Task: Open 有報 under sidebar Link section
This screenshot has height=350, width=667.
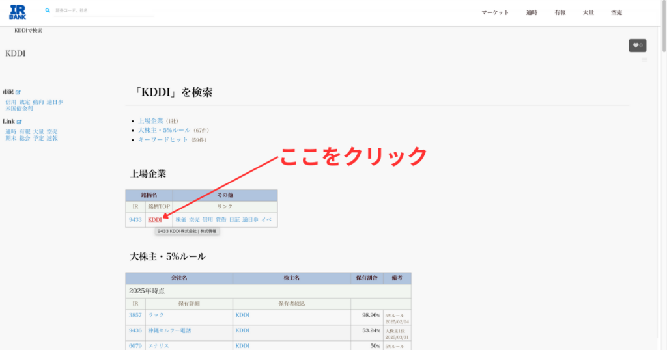Action: 25,131
